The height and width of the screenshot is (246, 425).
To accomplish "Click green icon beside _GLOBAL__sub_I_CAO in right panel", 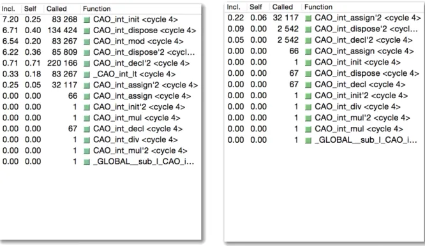I will [308, 140].
